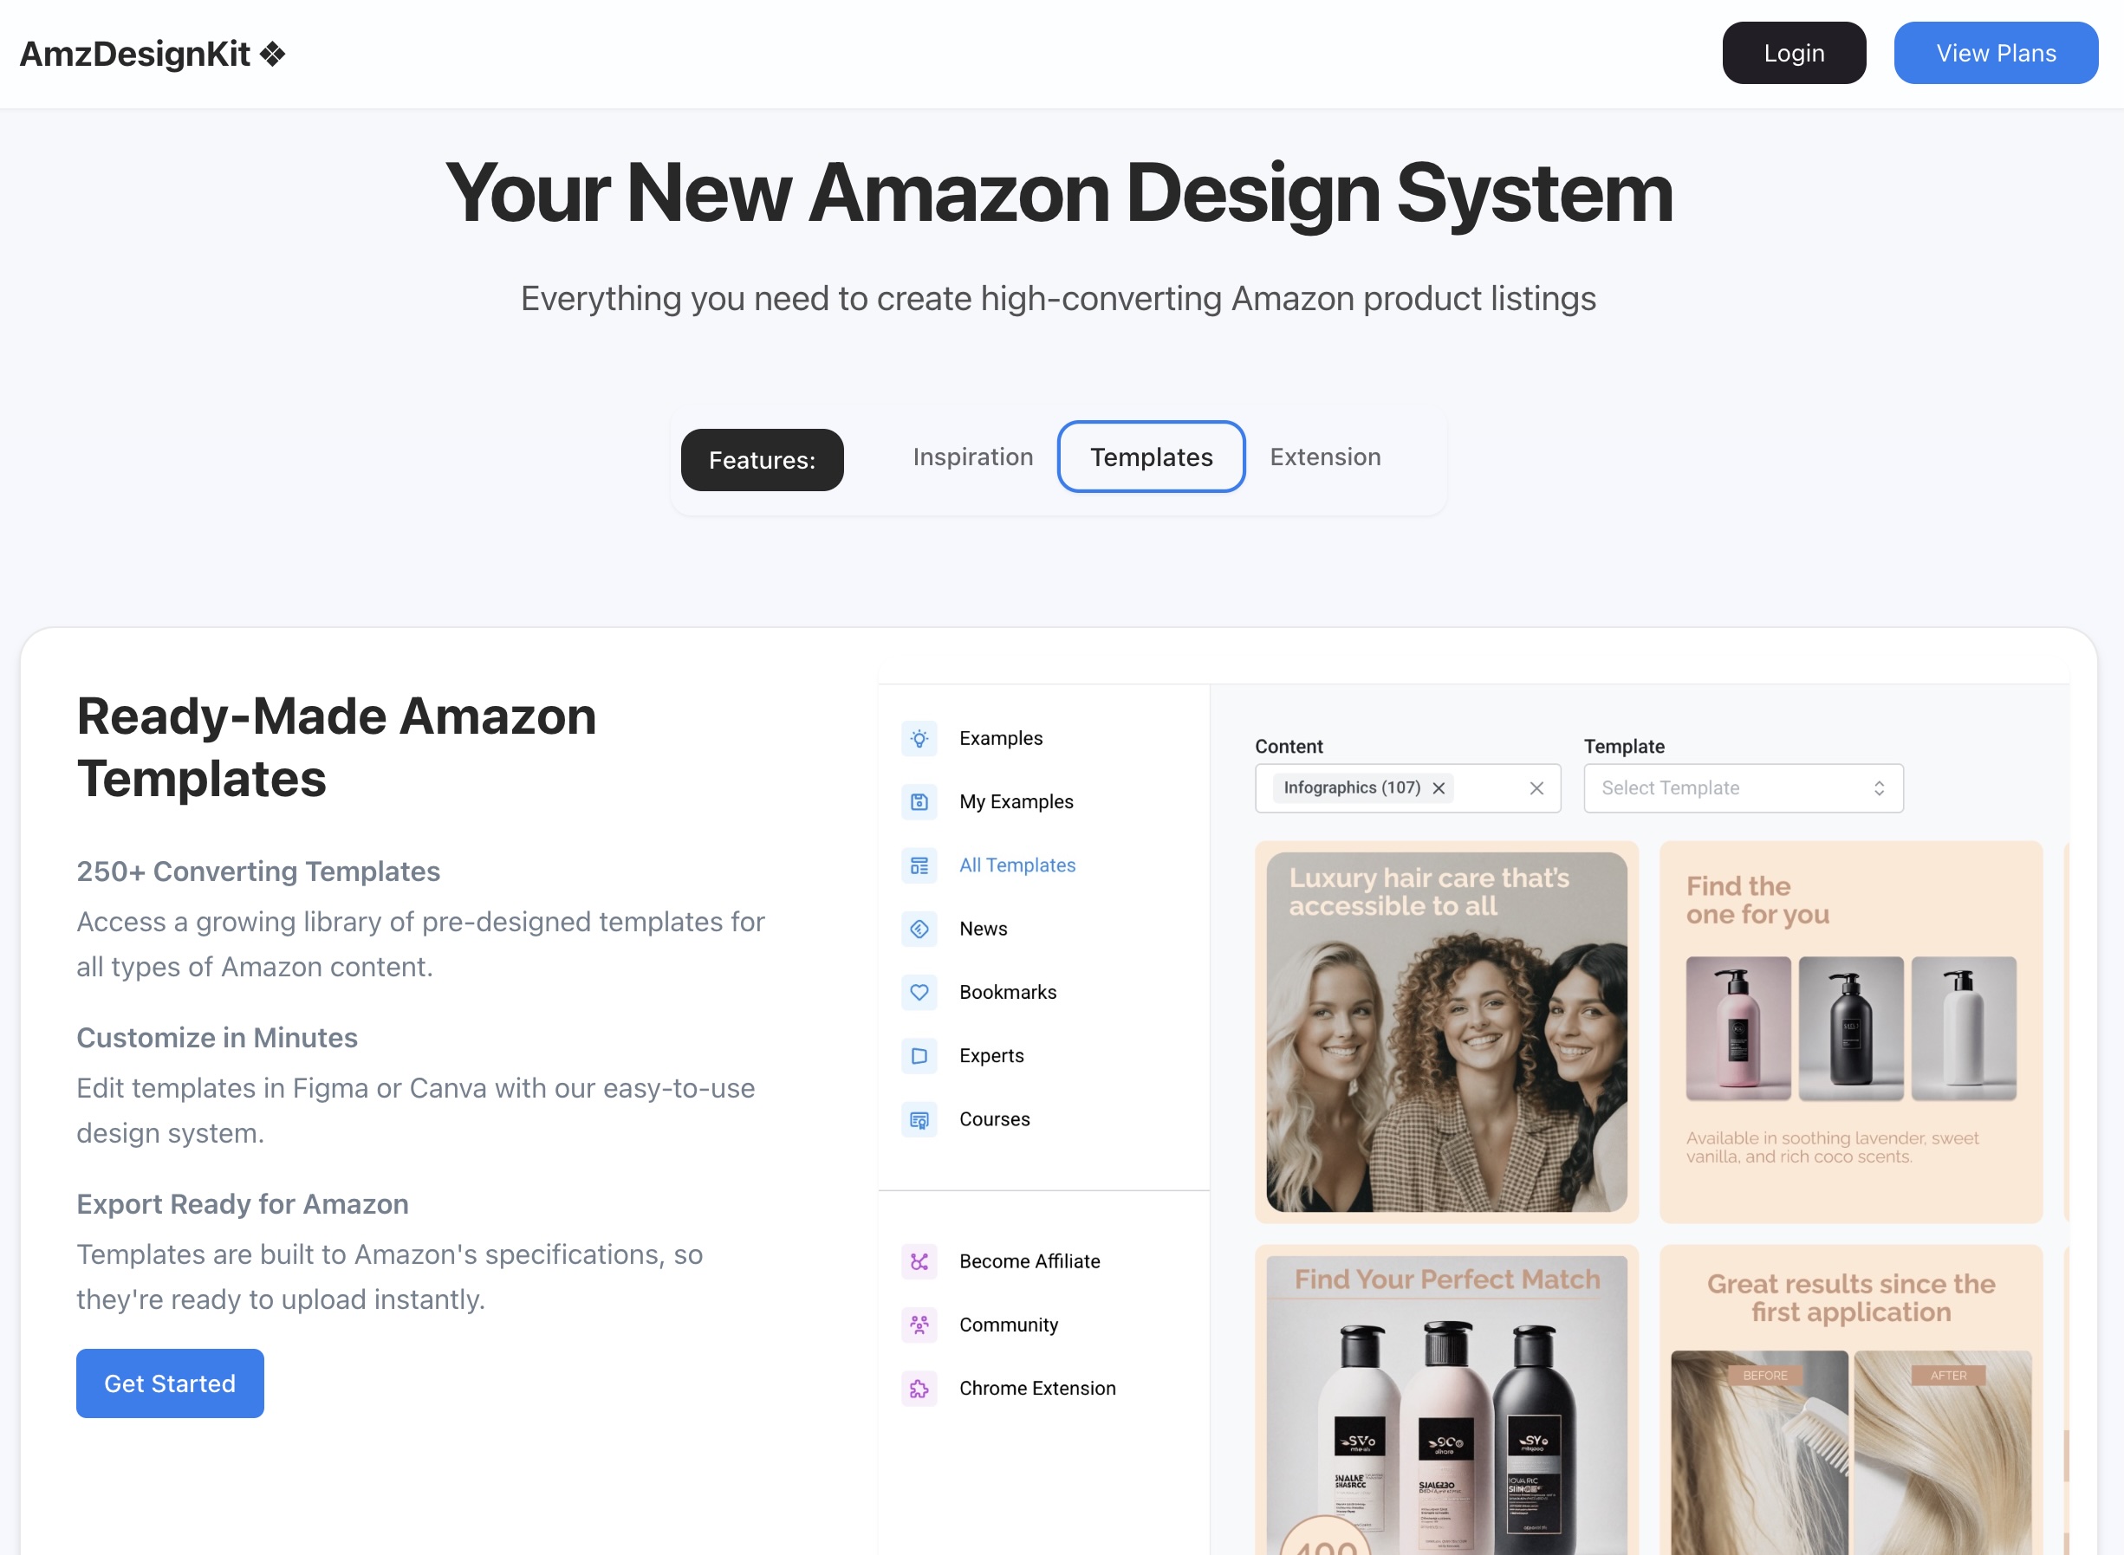Viewport: 2124px width, 1555px height.
Task: Open the Select Template dropdown
Action: [1738, 788]
